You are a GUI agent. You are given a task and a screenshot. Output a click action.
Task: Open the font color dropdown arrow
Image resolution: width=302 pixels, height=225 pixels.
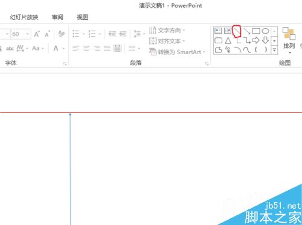[x=63, y=48]
